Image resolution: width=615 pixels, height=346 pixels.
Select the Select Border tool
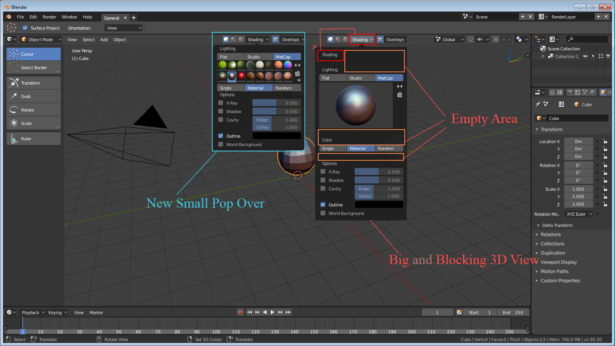tap(33, 68)
